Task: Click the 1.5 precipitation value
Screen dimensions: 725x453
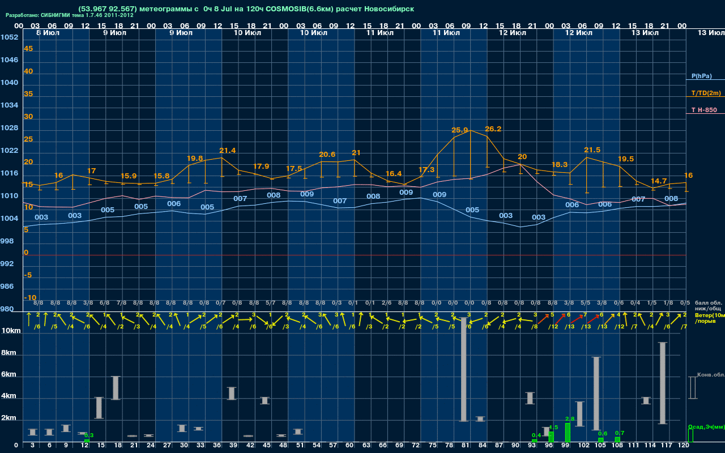Action: tap(554, 428)
